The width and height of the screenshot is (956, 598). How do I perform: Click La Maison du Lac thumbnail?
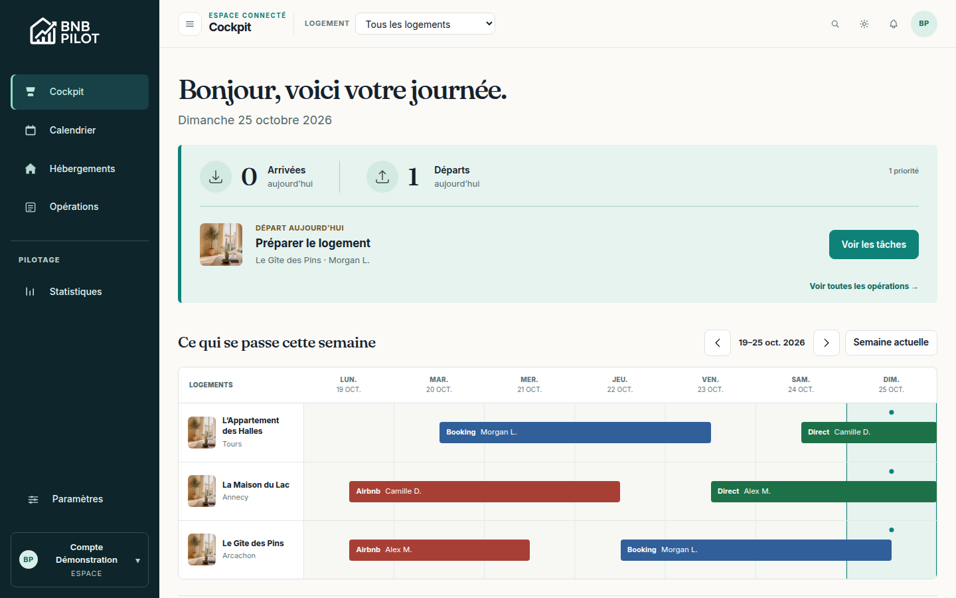click(202, 491)
